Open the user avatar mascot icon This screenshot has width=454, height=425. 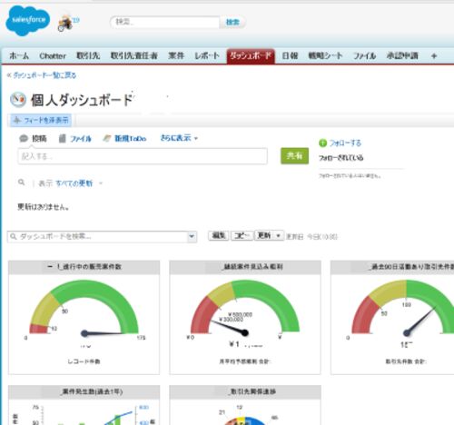point(65,23)
